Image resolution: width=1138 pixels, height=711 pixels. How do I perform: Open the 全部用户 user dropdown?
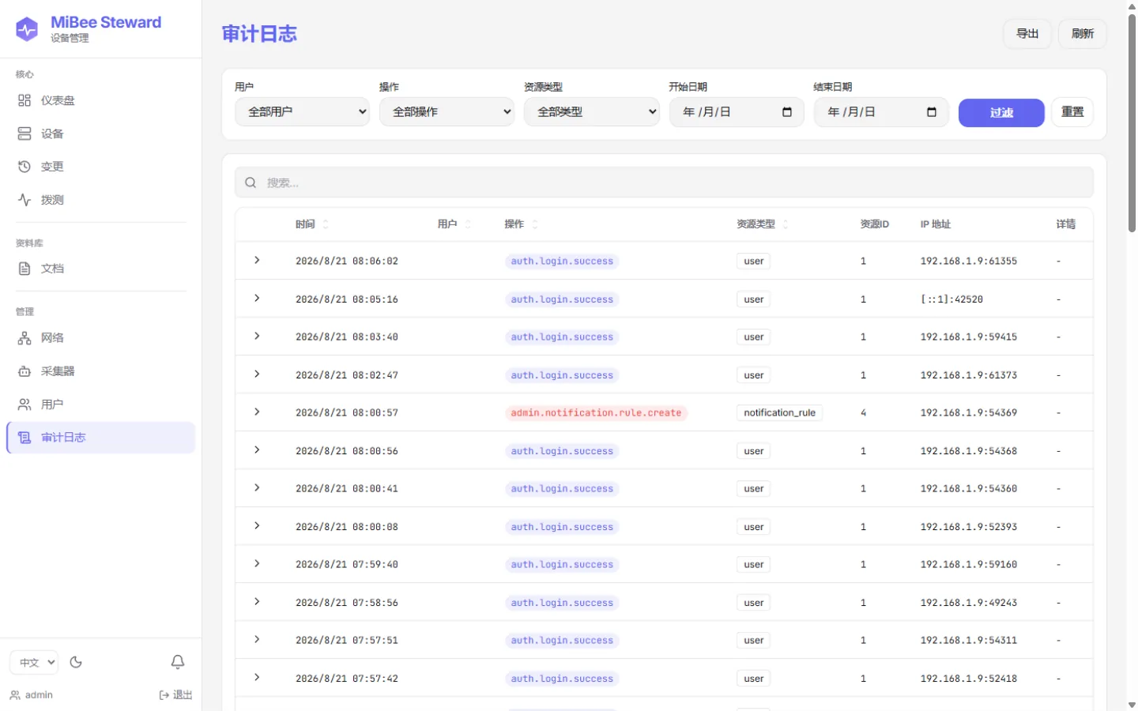pyautogui.click(x=303, y=112)
